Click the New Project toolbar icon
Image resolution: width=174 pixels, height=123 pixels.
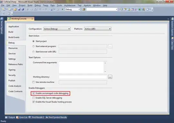tap(4, 9)
